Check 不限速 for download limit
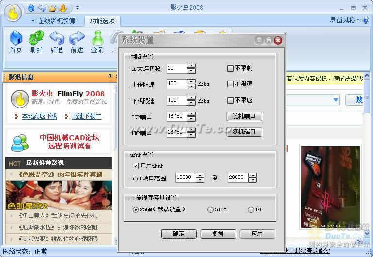 pyautogui.click(x=230, y=101)
